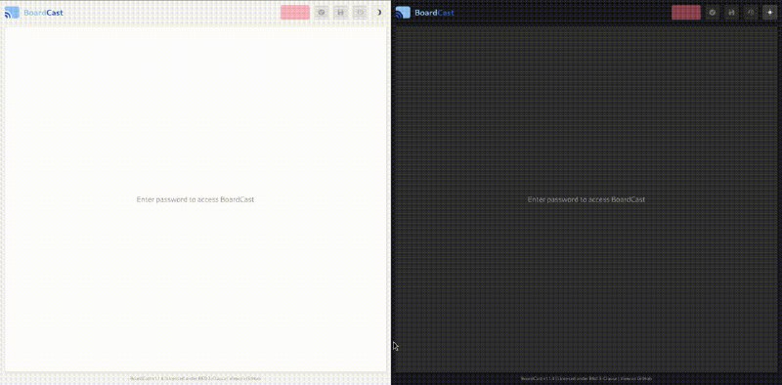Open the View on GitHub link in the dark footer
Image resolution: width=782 pixels, height=385 pixels.
[636, 378]
